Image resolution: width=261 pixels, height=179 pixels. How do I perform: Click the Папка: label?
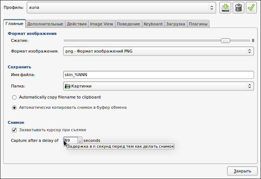[x=18, y=86]
